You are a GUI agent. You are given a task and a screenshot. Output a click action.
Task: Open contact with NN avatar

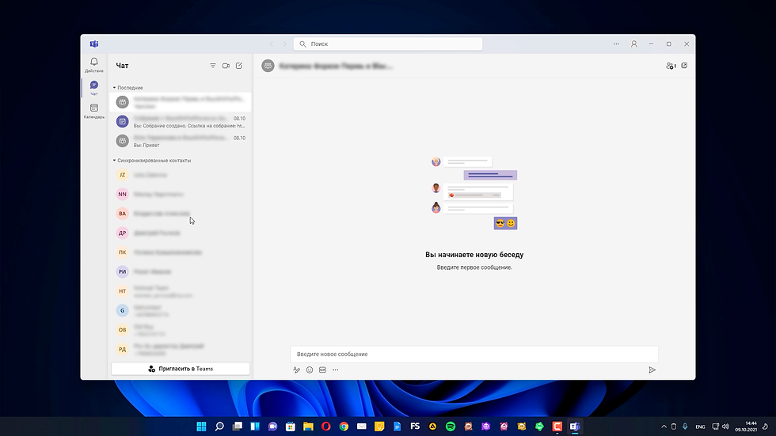pyautogui.click(x=122, y=195)
